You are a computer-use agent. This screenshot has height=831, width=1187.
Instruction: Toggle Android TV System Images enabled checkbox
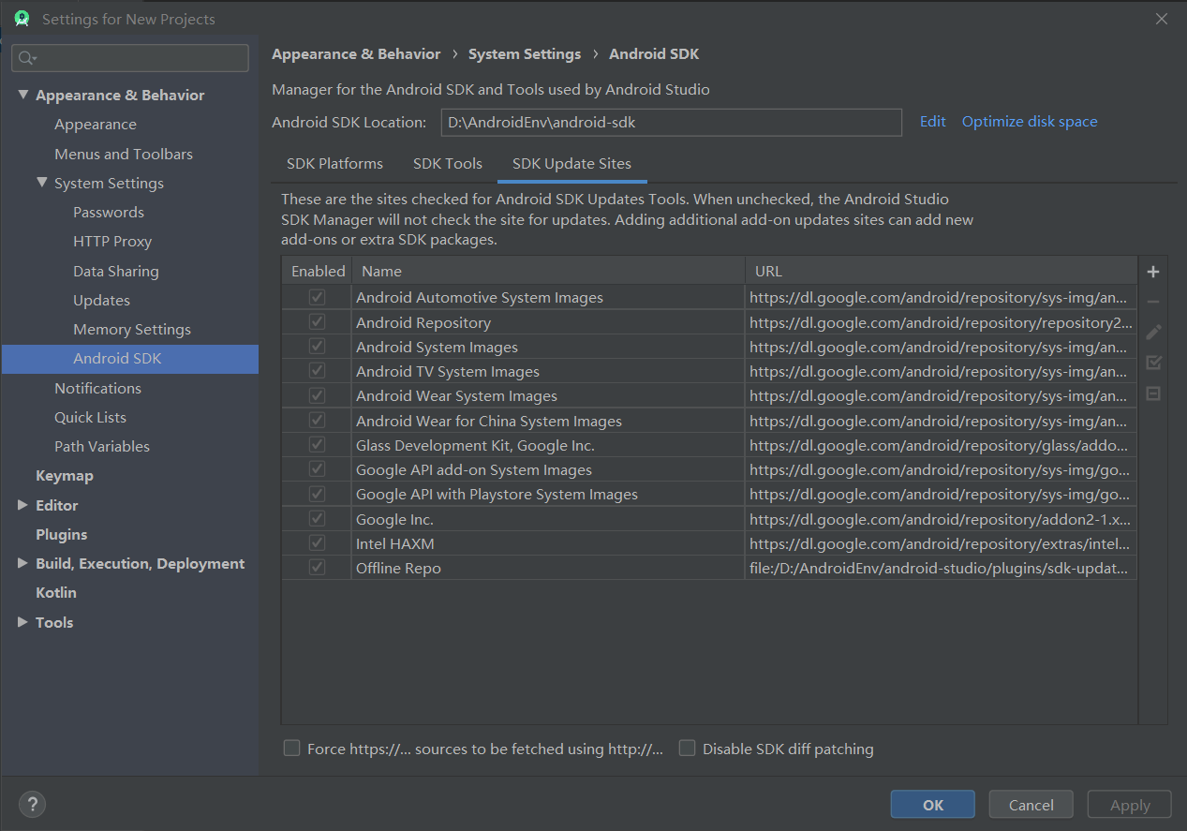(x=317, y=371)
